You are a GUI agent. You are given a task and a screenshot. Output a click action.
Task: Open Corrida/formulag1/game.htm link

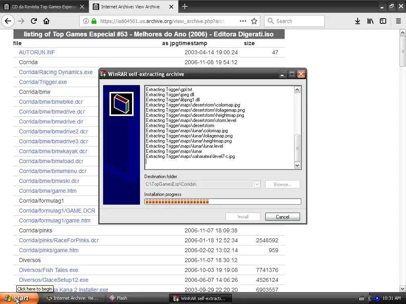pos(55,220)
